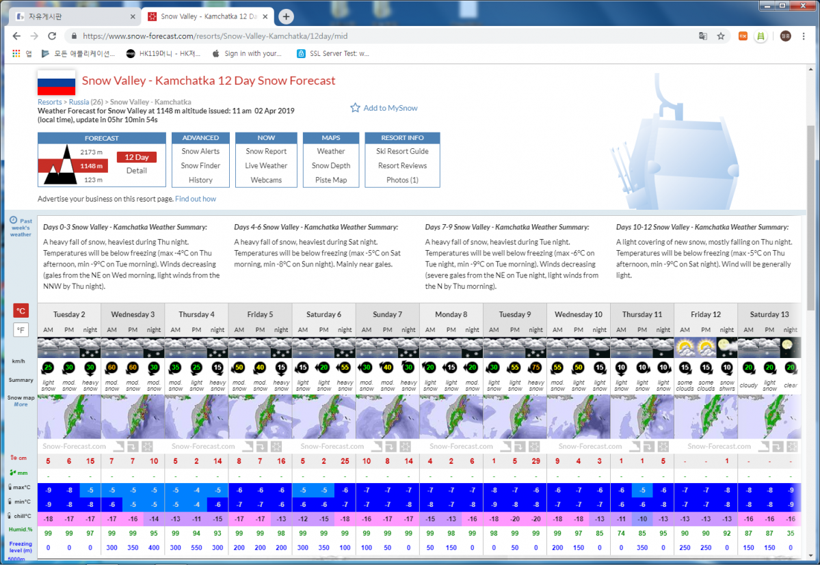Open the Ski Resort Guide link

pos(402,152)
